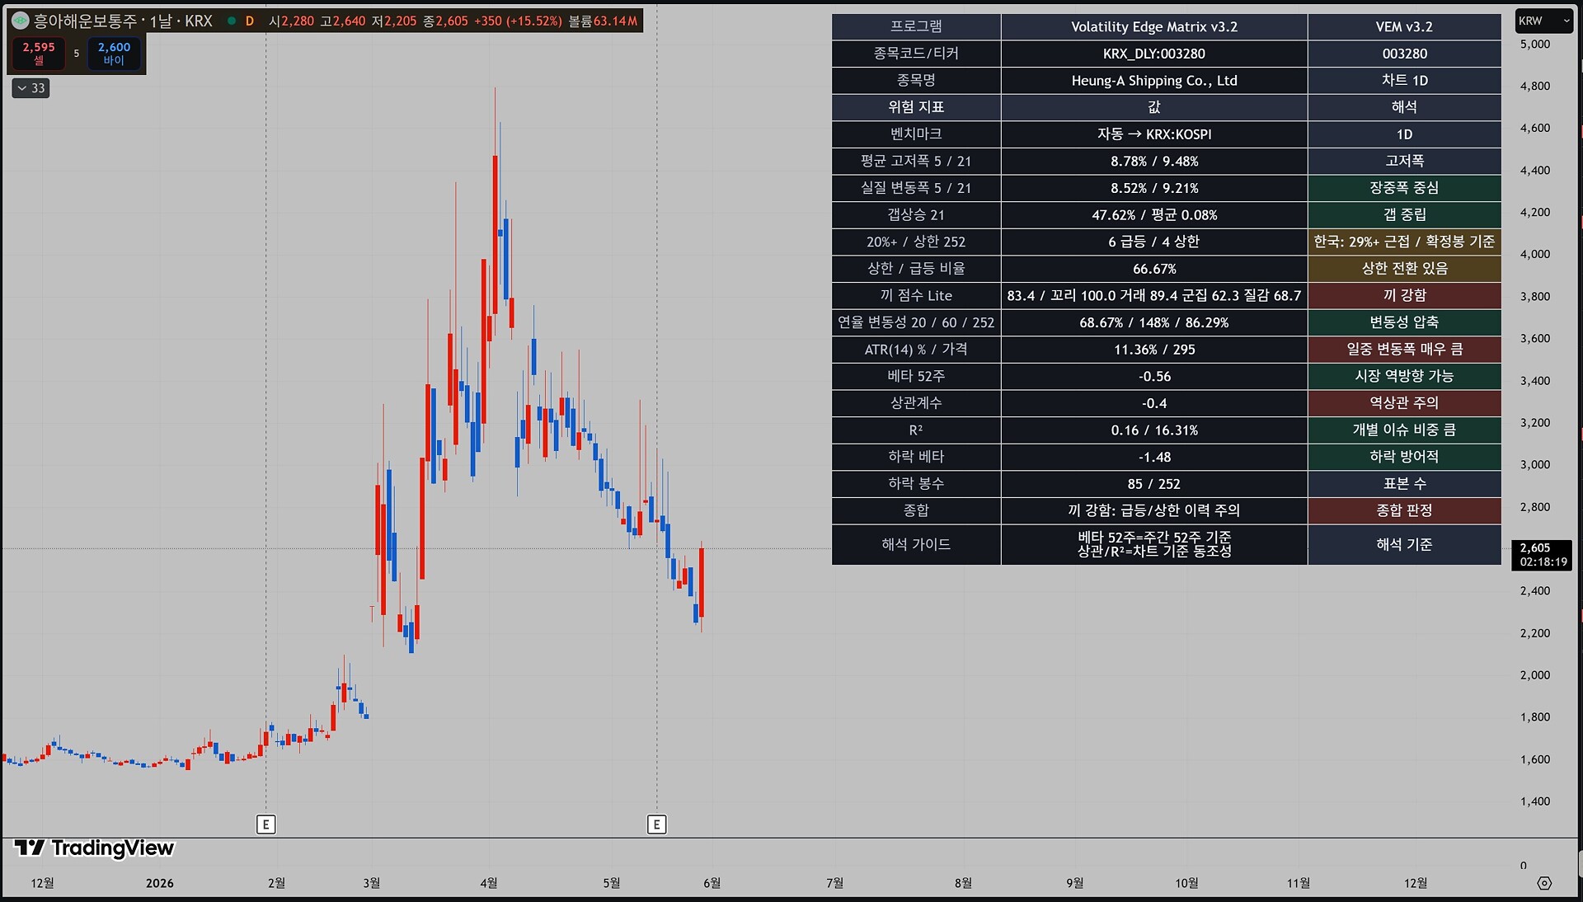Click the '0.16 / 16.31%' R² value
The image size is (1583, 902).
click(1154, 430)
